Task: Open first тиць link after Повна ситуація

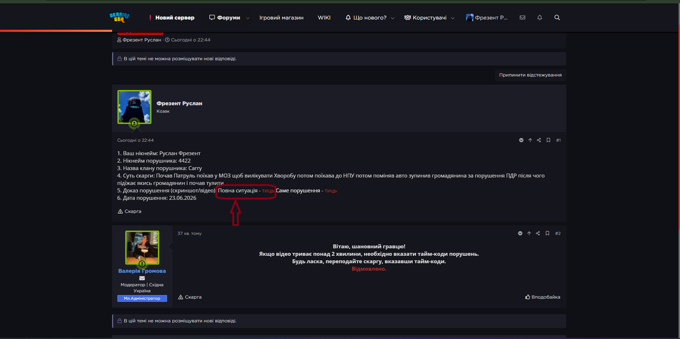Action: [268, 190]
